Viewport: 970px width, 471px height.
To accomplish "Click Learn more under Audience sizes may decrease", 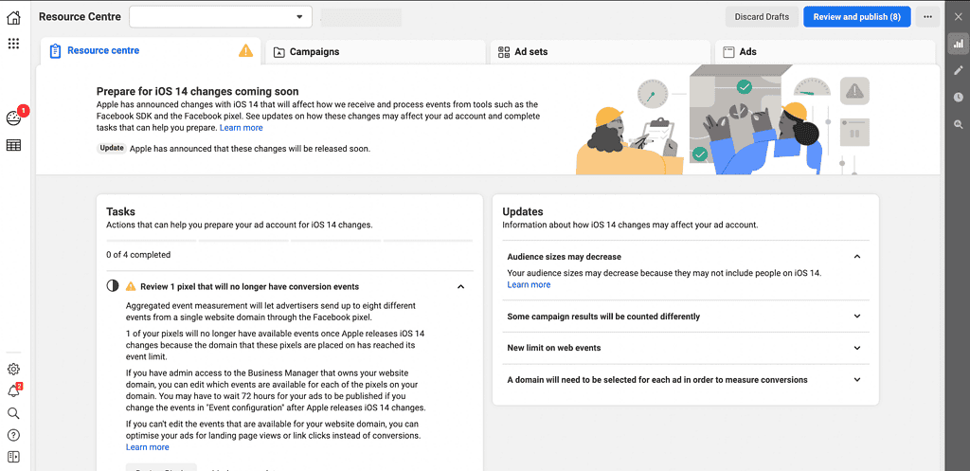I will pos(529,284).
